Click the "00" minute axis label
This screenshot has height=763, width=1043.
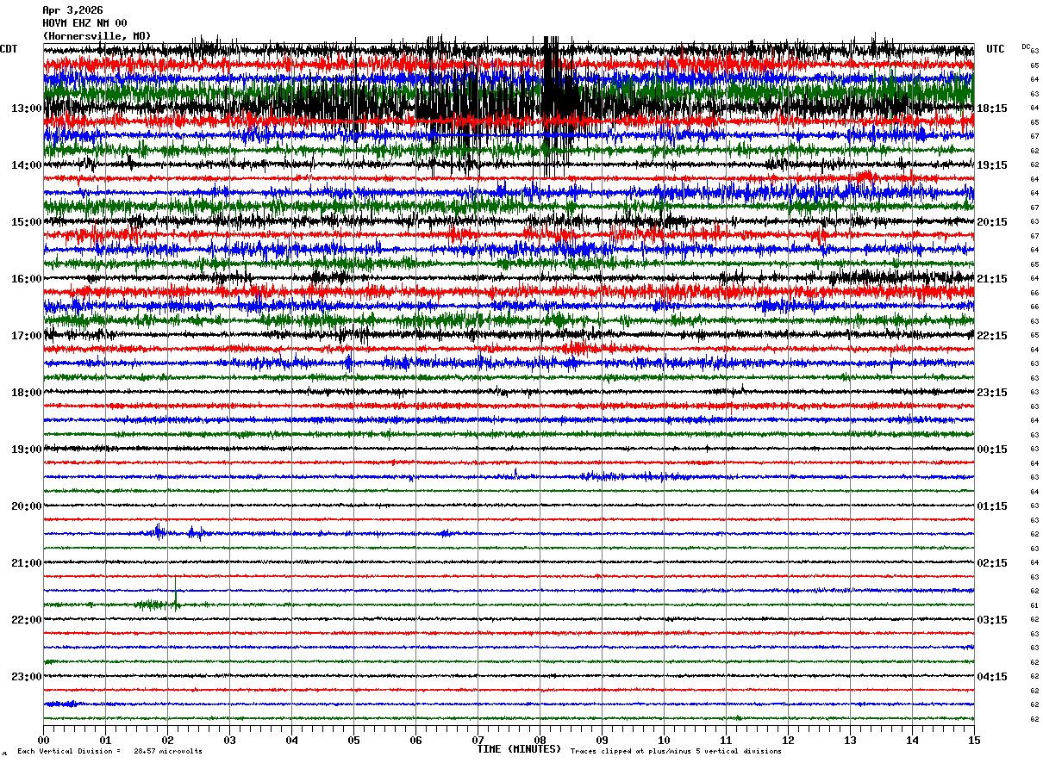(x=43, y=740)
